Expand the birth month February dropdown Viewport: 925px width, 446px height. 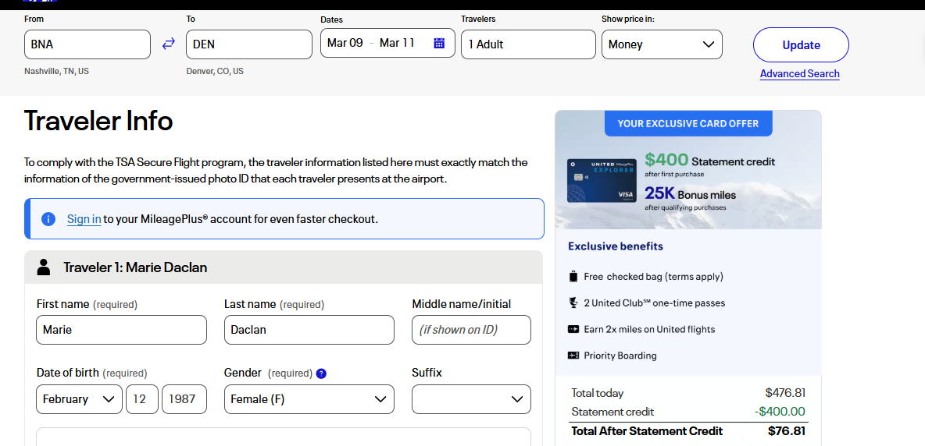pyautogui.click(x=79, y=399)
